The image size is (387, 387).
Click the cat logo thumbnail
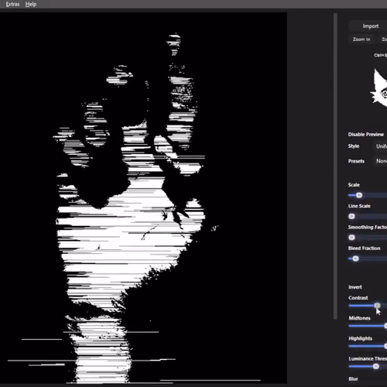click(378, 87)
